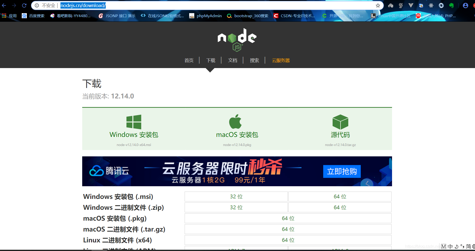Open the grey ring extension icon
Viewport: 475px width, 251px height.
(x=441, y=5)
